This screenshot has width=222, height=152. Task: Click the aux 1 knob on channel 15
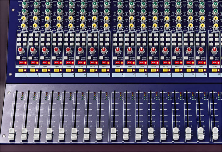click(x=190, y=5)
